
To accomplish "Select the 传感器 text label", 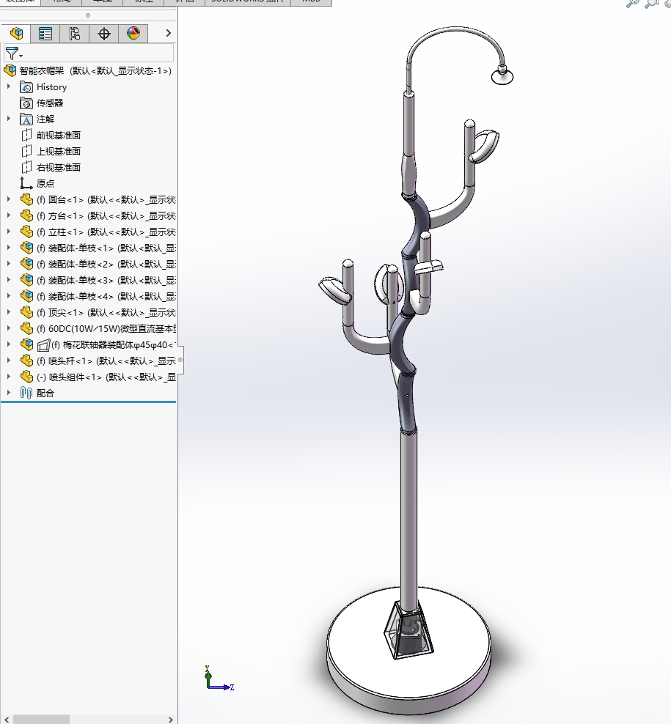I will pyautogui.click(x=50, y=103).
